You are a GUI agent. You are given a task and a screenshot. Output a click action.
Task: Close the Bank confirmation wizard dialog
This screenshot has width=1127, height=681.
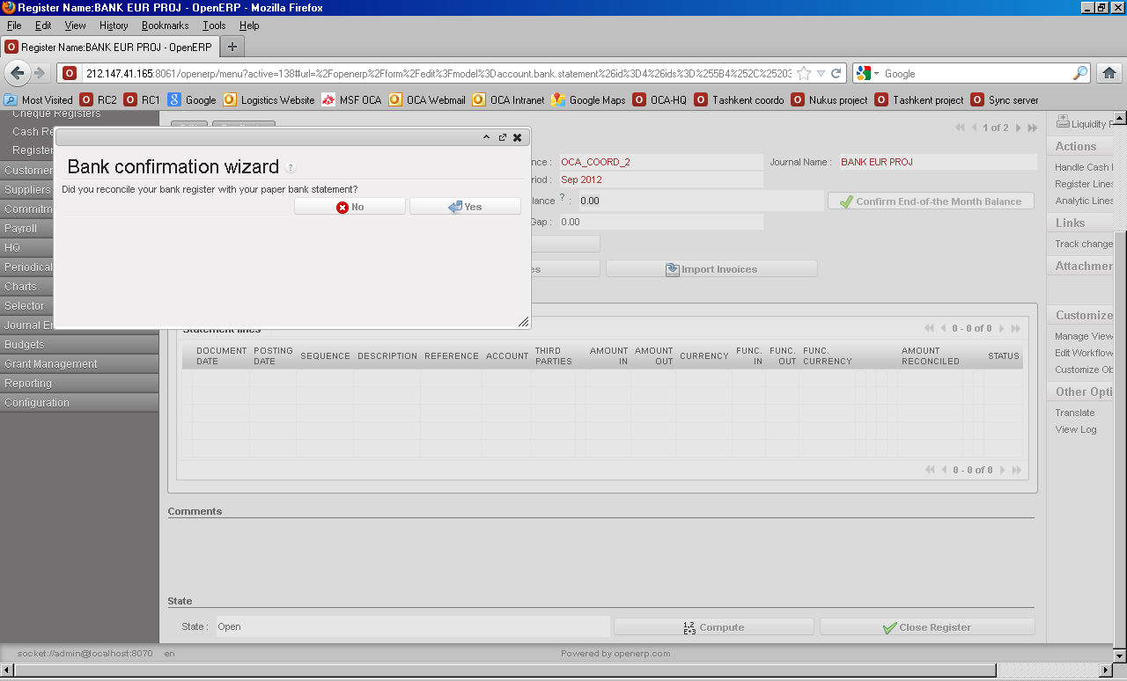[x=518, y=137]
